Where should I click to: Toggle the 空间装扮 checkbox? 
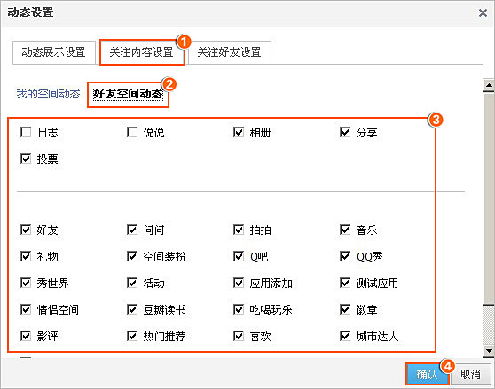pos(132,256)
